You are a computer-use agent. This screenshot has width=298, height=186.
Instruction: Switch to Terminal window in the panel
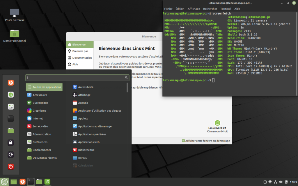[x=31, y=182]
